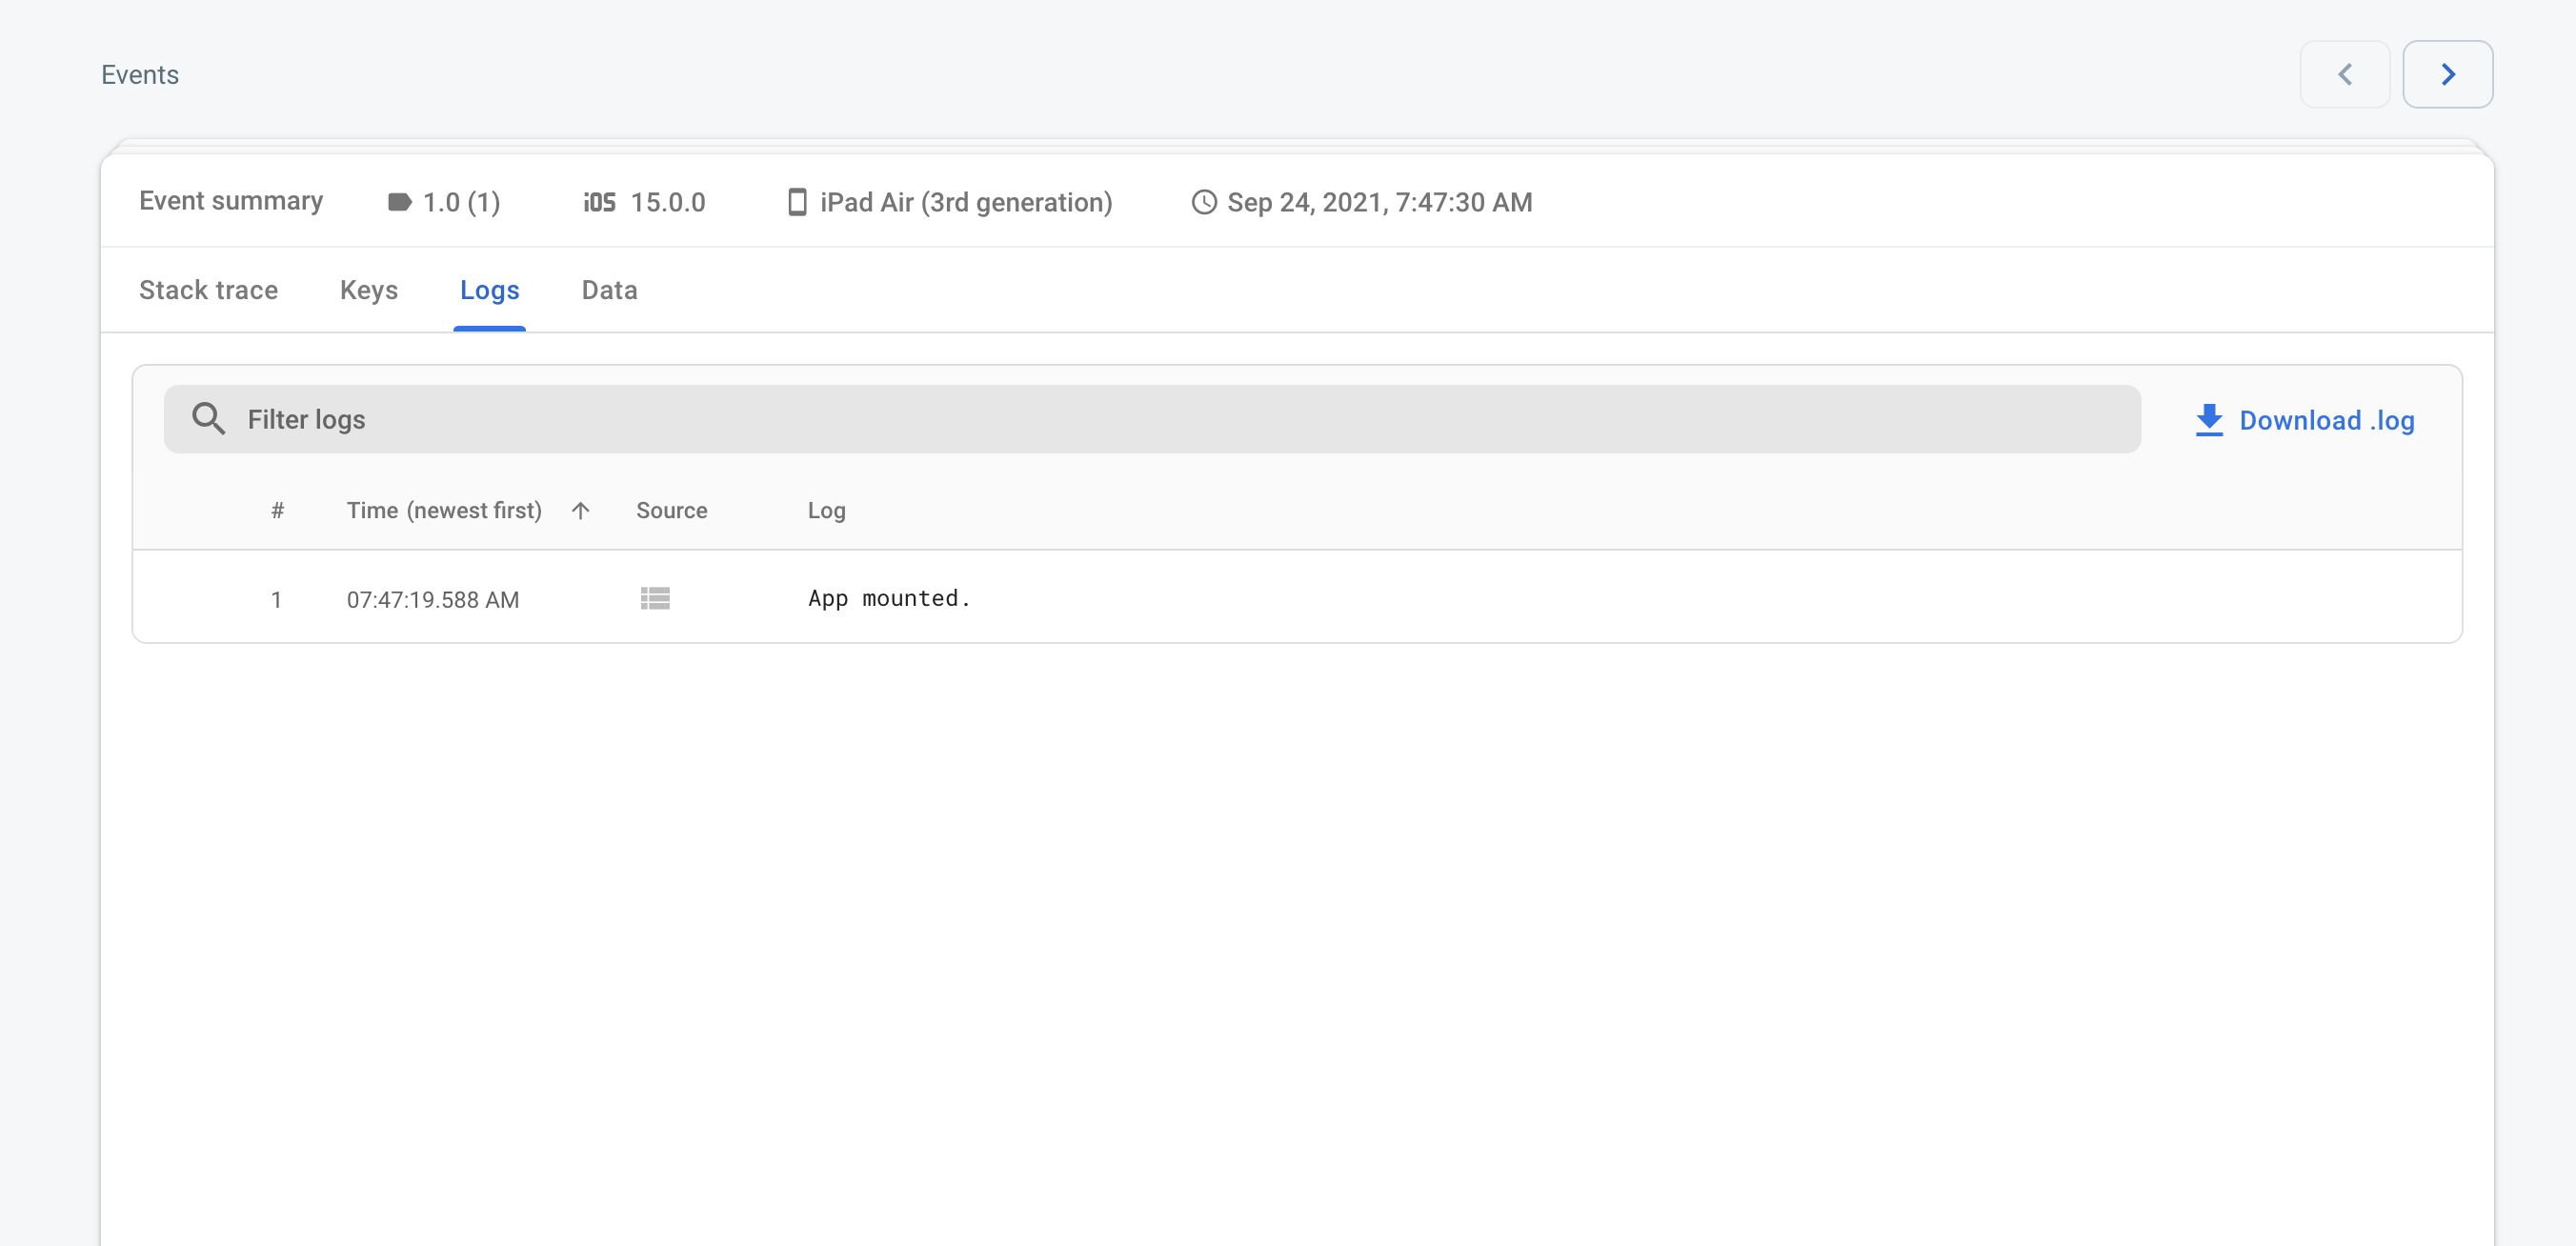Click the sort arrow beside Time column
This screenshot has width=2576, height=1246.
tap(580, 511)
